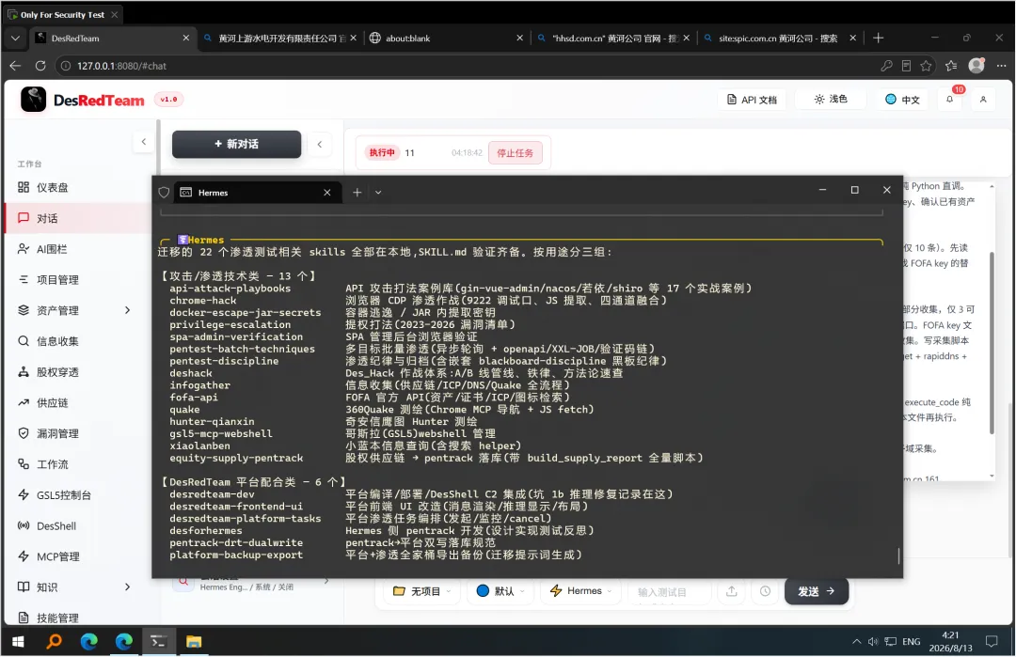The width and height of the screenshot is (1016, 657).
Task: Collapse the conversation list panel
Action: tap(320, 144)
